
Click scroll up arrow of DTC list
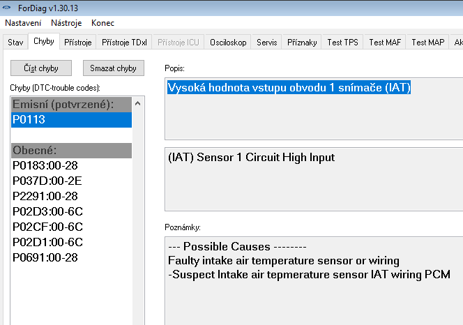137,103
